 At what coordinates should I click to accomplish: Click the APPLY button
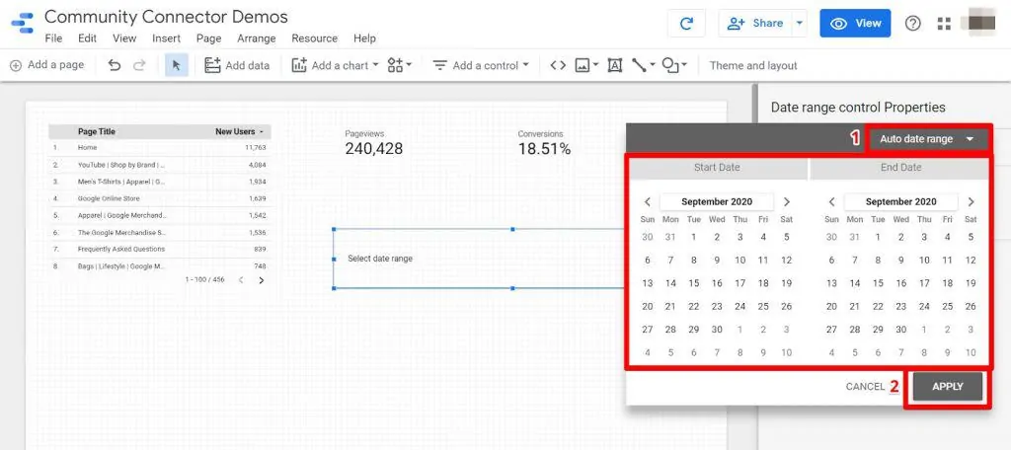click(948, 386)
